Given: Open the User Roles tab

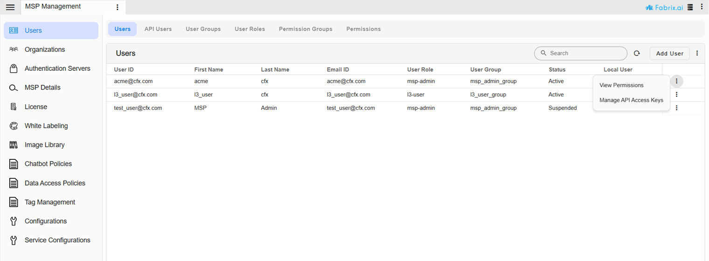Looking at the screenshot, I should click(x=250, y=29).
